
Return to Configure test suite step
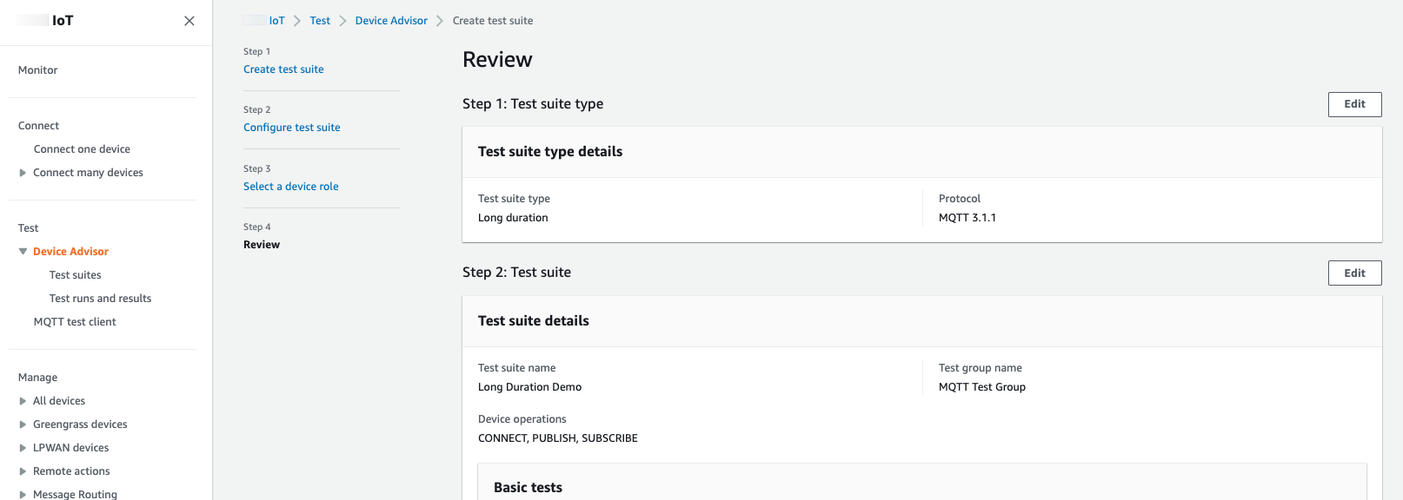tap(292, 128)
